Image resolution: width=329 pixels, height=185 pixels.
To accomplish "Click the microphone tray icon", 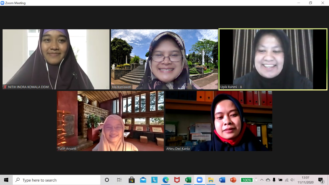I will click(x=274, y=180).
